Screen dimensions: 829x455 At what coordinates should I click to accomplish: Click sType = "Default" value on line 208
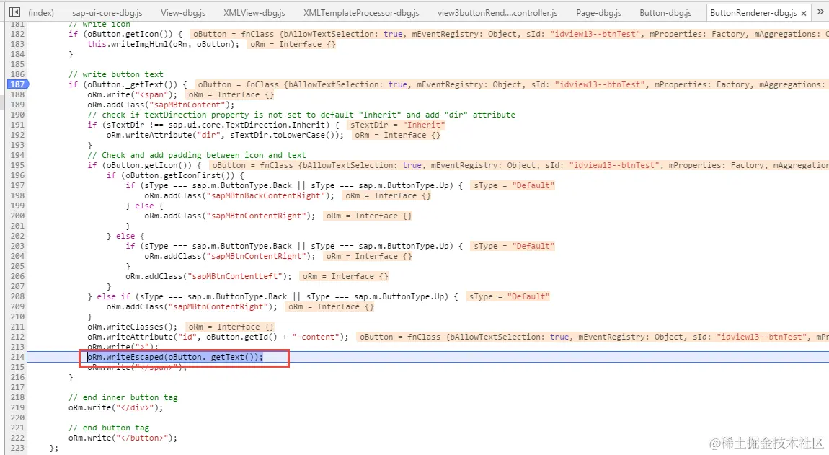(509, 297)
